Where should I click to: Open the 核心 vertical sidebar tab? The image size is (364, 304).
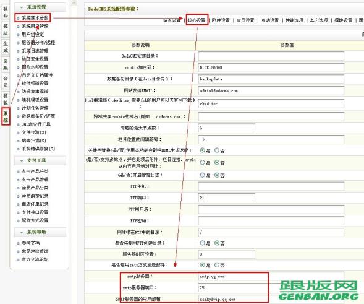[6, 12]
